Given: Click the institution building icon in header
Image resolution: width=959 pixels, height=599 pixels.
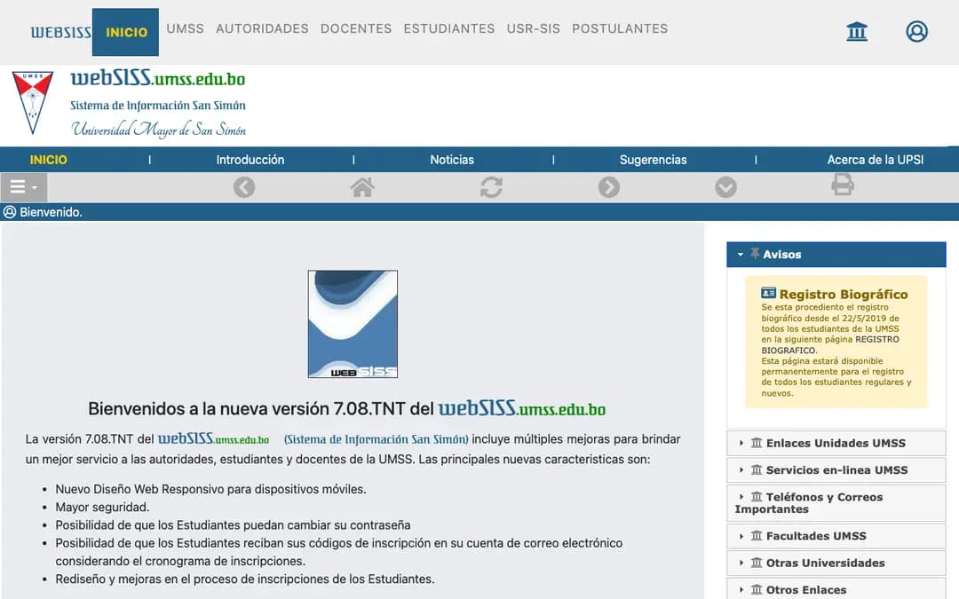Looking at the screenshot, I should point(857,31).
